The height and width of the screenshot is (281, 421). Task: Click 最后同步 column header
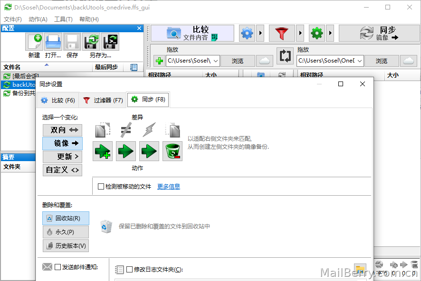(108, 67)
